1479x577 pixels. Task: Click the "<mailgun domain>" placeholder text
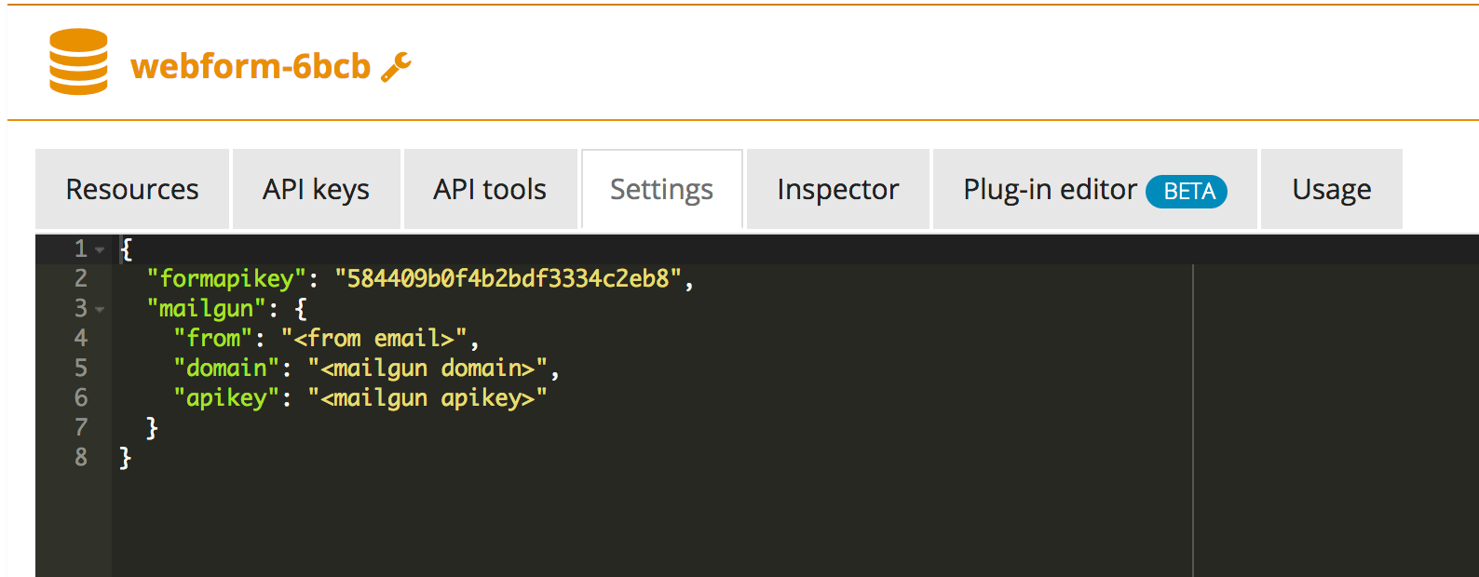coord(427,368)
